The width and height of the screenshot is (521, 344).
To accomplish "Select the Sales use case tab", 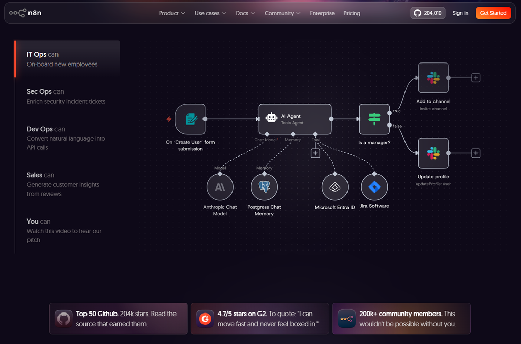I will pyautogui.click(x=68, y=184).
